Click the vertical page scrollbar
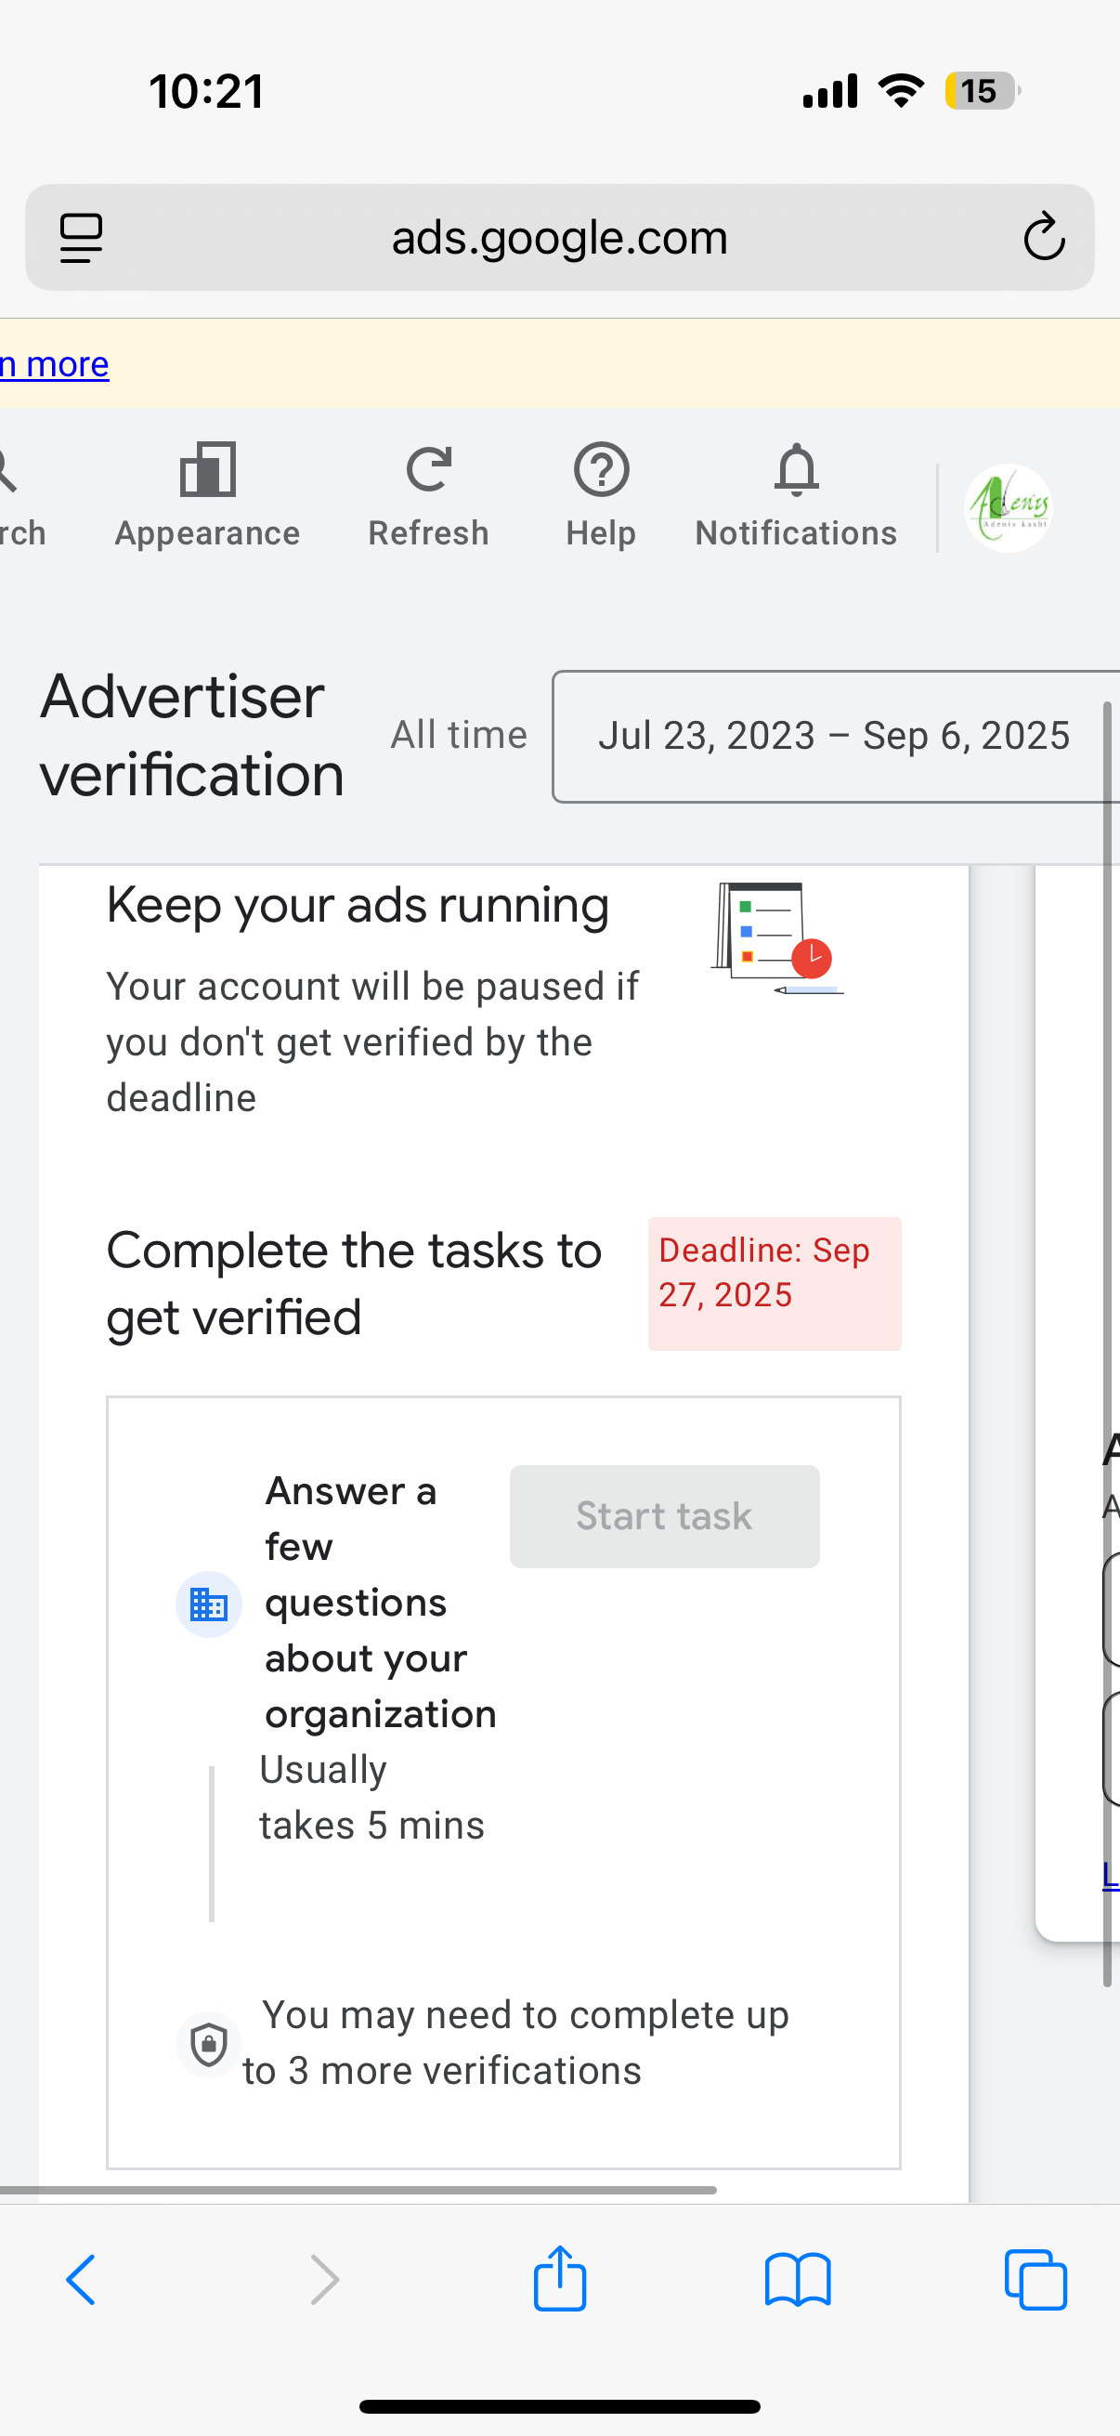Screen dimensions: 1120x2436 [x=1107, y=1342]
